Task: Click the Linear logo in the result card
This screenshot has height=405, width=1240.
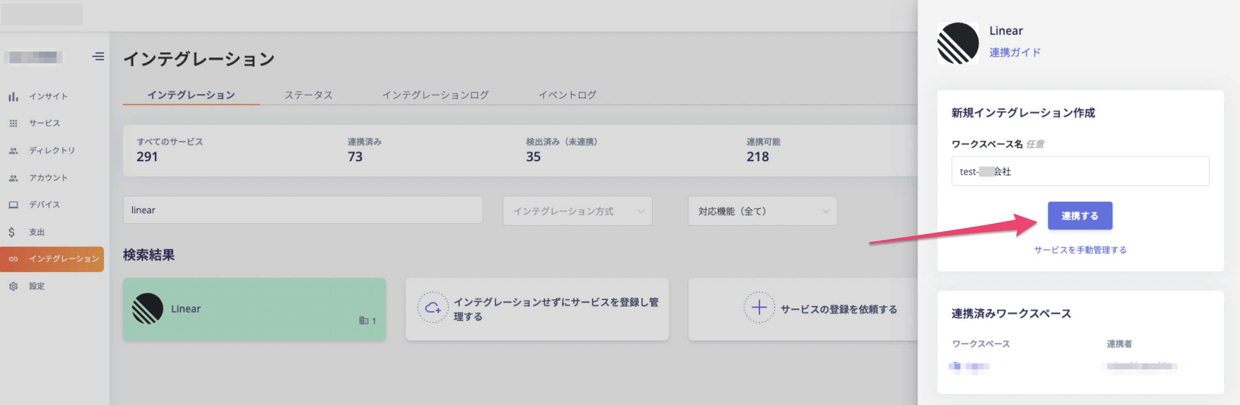Action: 147,309
